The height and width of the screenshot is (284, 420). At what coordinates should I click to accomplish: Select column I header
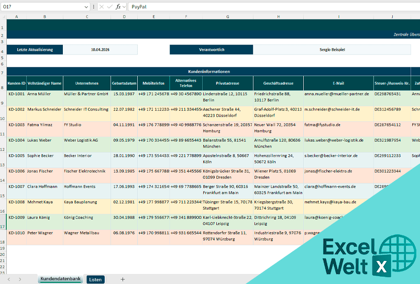click(339, 17)
